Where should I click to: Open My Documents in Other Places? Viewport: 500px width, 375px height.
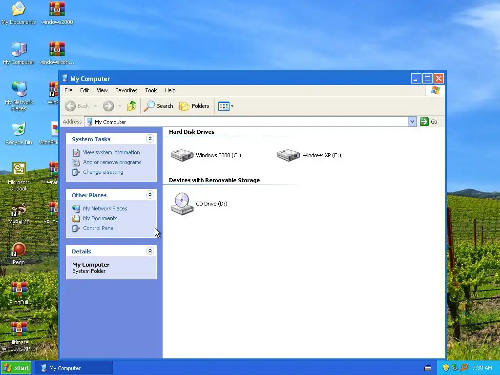(x=100, y=218)
